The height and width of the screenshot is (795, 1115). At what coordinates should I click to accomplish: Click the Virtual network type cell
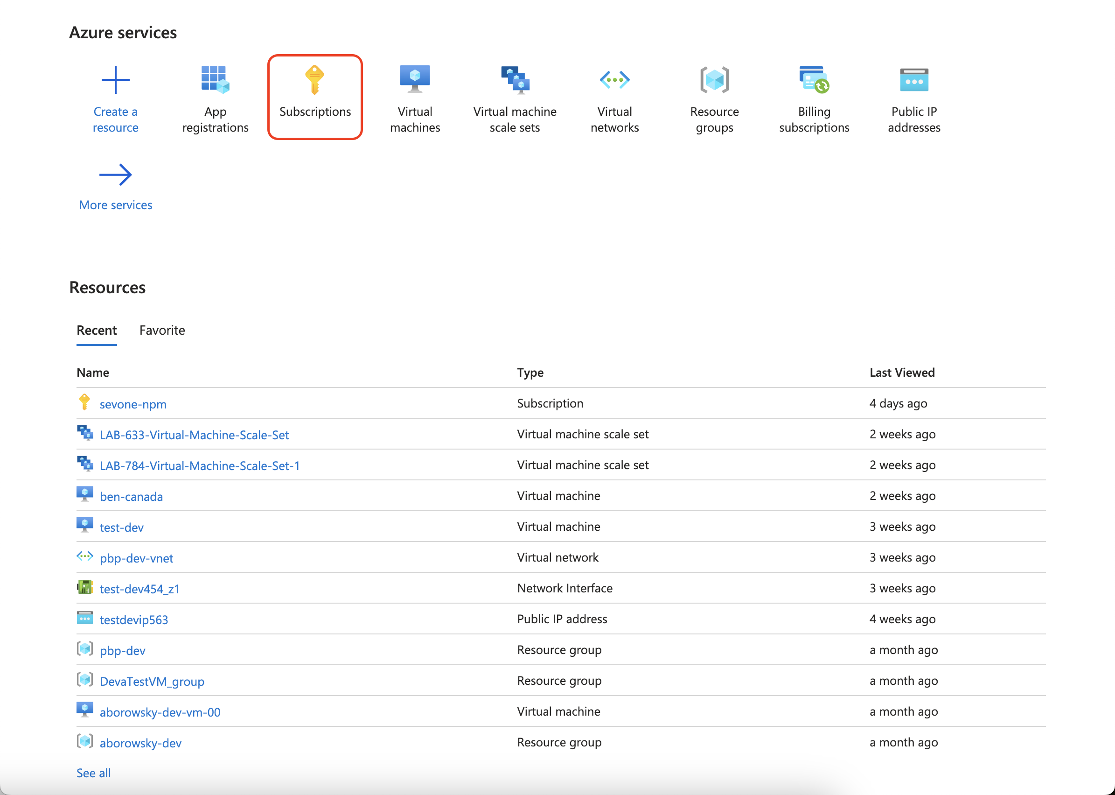point(558,557)
